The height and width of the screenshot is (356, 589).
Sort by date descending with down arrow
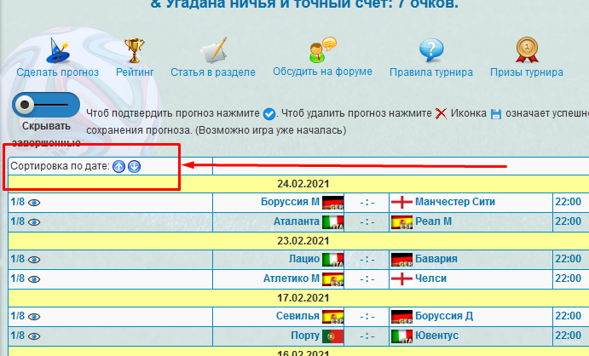tap(134, 166)
